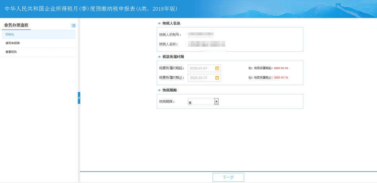
Task: Click the blurred 纳税人识别号 value
Action: coord(200,34)
